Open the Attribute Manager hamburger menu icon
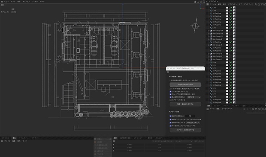This screenshot has width=266, height=157. tap(208, 109)
